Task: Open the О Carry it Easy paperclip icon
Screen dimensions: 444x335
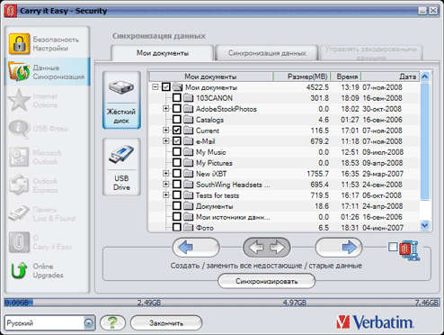Action: pos(19,242)
